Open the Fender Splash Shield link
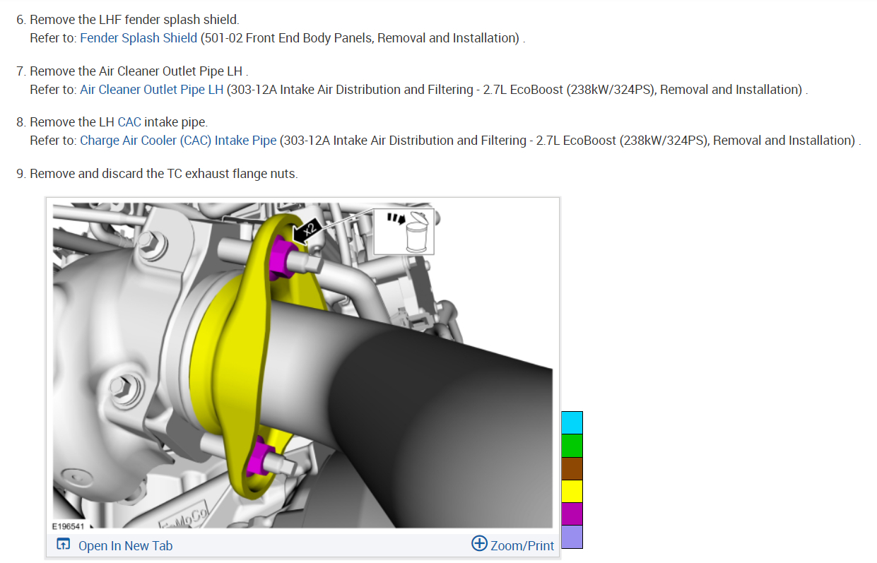Image resolution: width=877 pixels, height=563 pixels. point(139,38)
